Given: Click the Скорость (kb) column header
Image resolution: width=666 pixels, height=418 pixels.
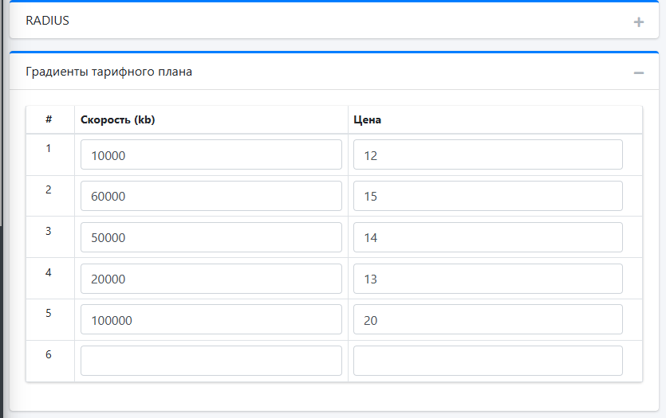Looking at the screenshot, I should point(118,120).
